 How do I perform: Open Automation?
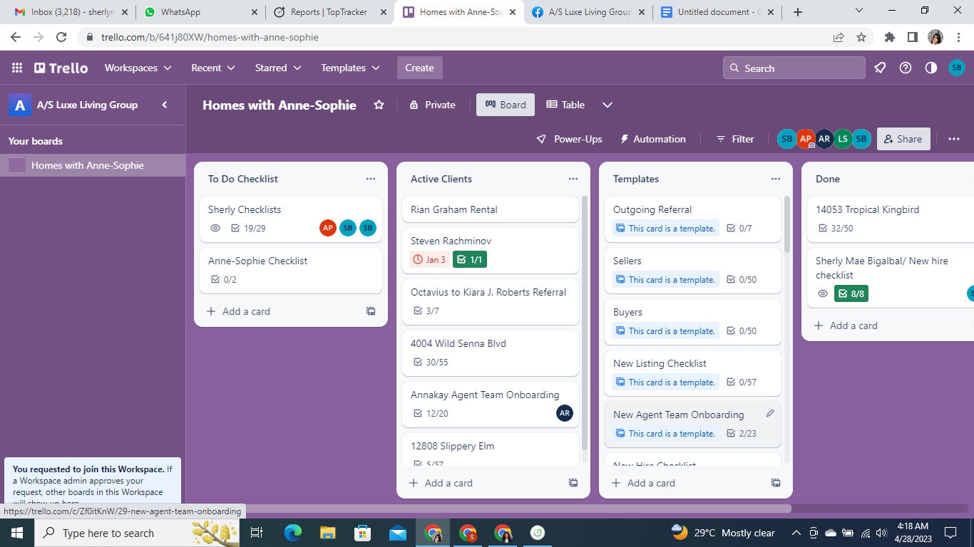click(652, 139)
